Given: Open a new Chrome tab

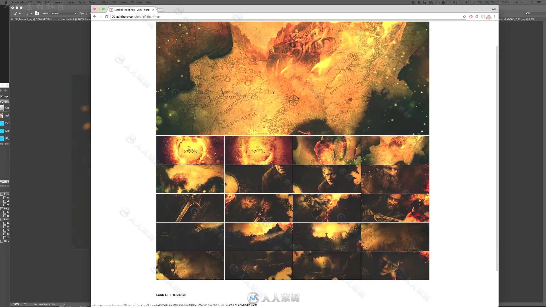Looking at the screenshot, I should click(161, 10).
